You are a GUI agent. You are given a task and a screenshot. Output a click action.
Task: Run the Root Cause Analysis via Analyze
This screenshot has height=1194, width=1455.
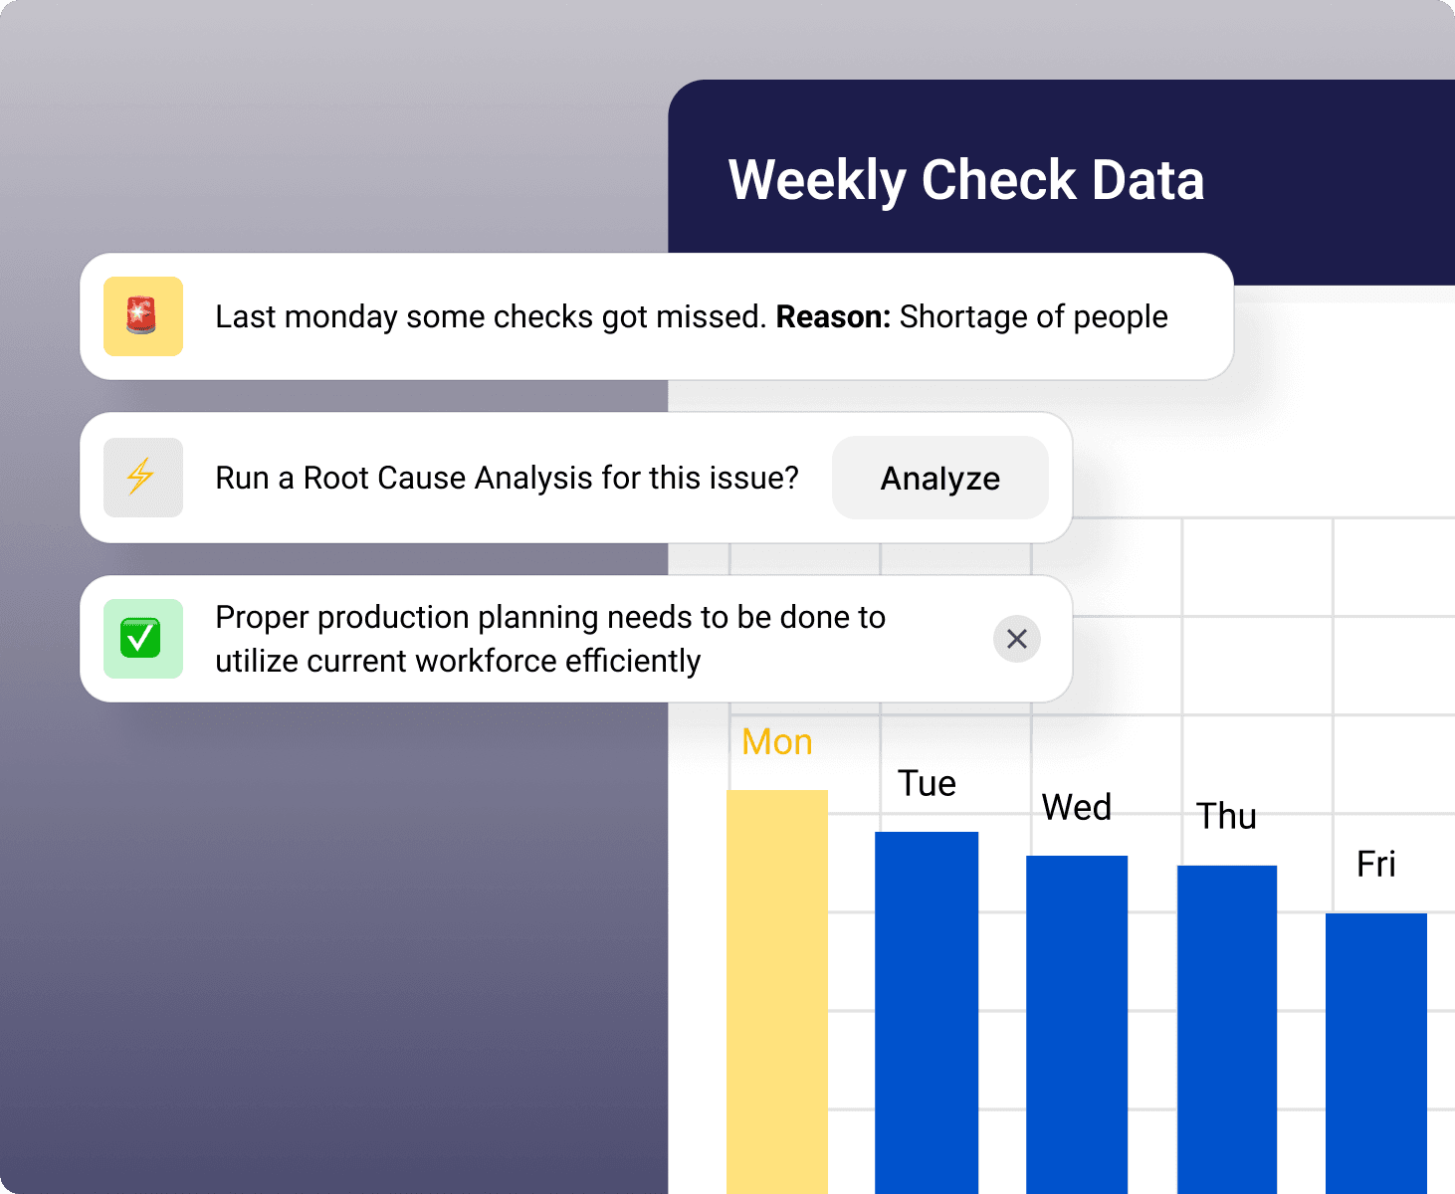938,478
